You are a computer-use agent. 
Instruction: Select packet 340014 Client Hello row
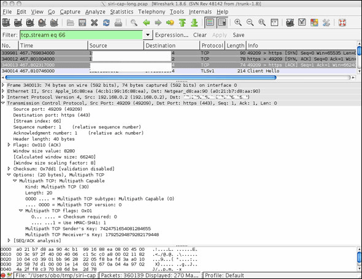pyautogui.click(x=178, y=71)
